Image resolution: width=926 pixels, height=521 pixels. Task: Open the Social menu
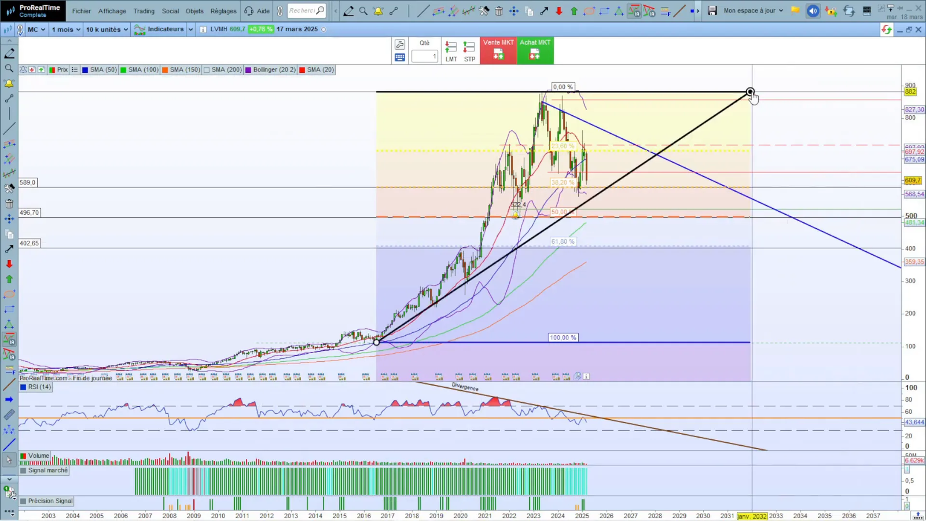(x=171, y=11)
